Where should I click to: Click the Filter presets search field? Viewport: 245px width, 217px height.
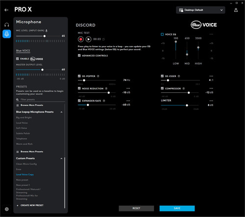coord(41,100)
